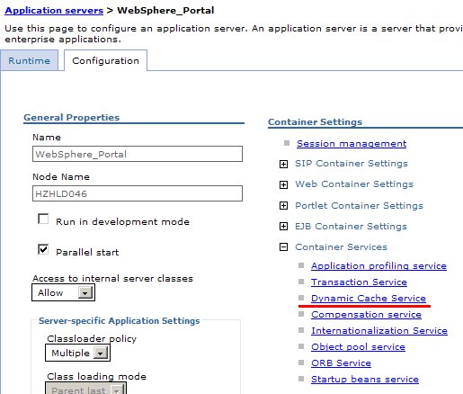Click the Node Name input field
Viewport: 463px width, 394px height.
pyautogui.click(x=138, y=193)
